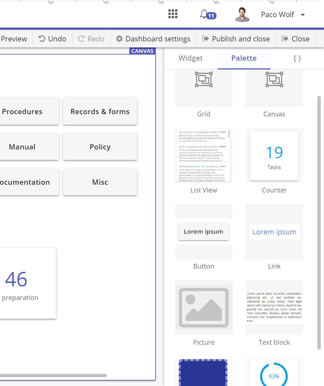Click the Text block label text
Screen dimensions: 324x386
(274, 342)
